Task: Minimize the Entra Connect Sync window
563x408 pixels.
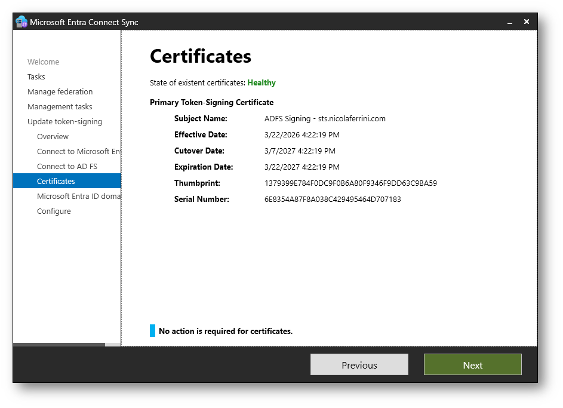Action: 510,22
